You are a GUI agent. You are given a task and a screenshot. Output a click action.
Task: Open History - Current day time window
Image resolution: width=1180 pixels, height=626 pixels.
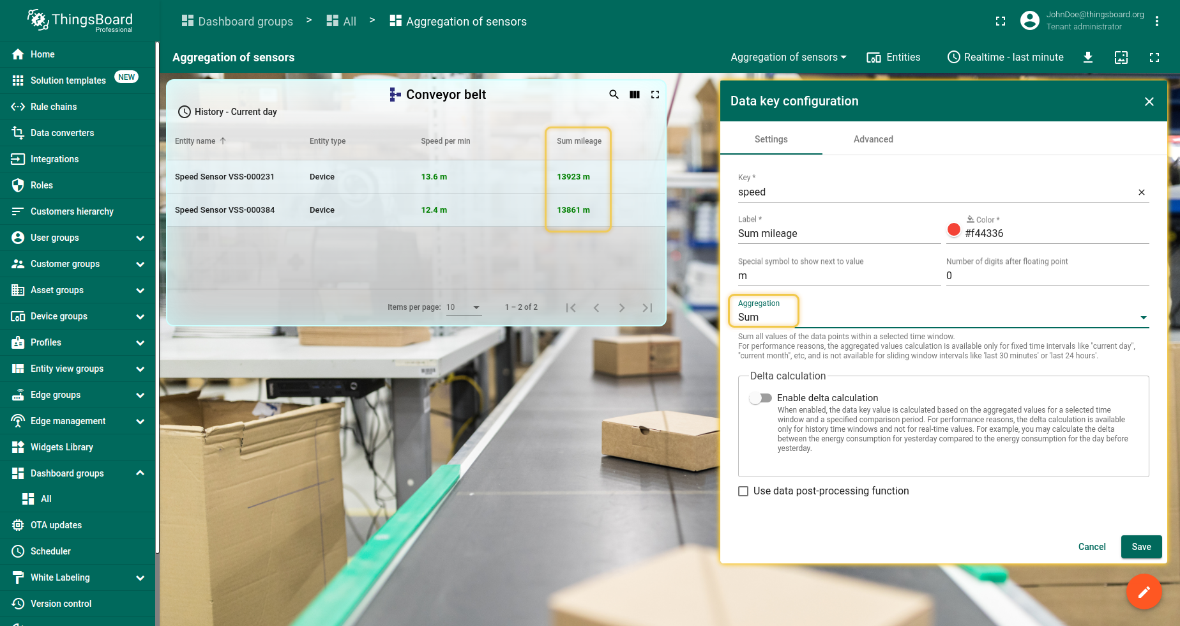(227, 112)
